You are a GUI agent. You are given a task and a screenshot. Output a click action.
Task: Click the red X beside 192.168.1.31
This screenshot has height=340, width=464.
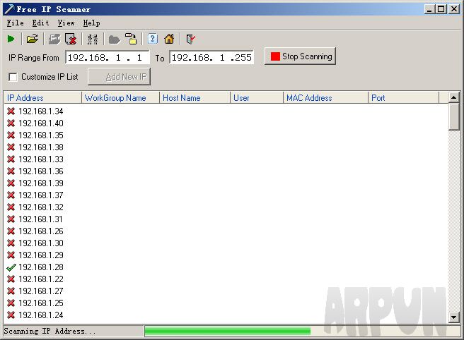11,219
